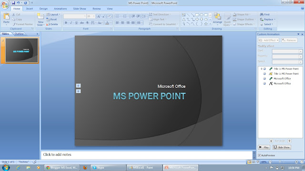Toggle Strikethrough formatting
Image resolution: width=305 pixels, height=171 pixels.
pos(82,23)
